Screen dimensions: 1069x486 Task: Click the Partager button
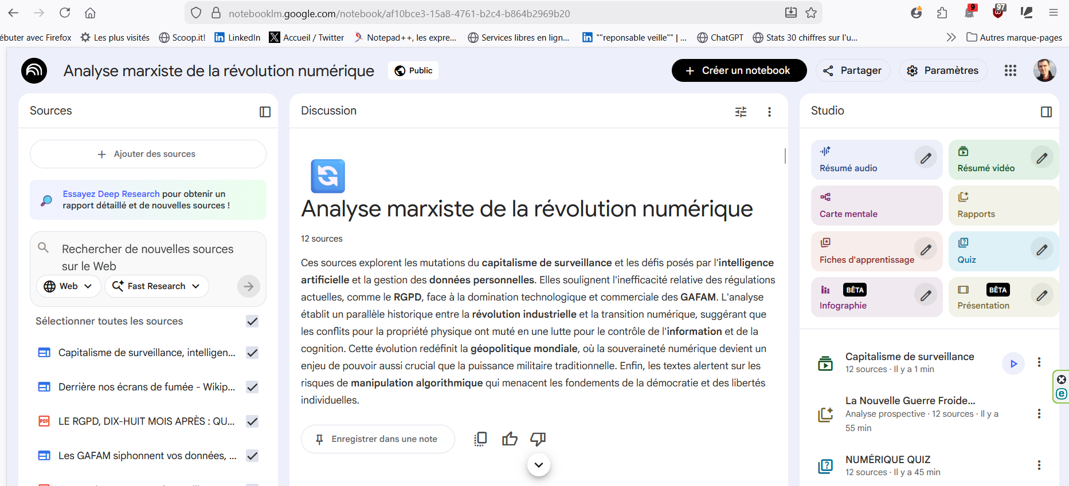pos(853,70)
